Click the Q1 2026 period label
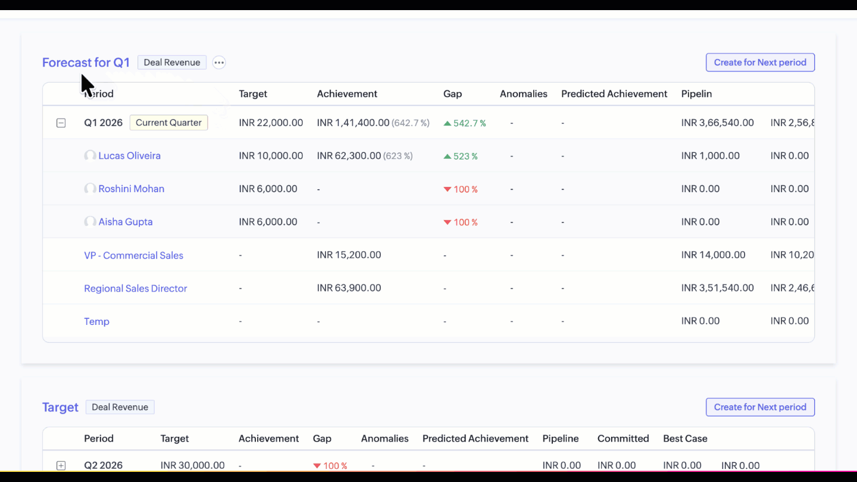This screenshot has height=482, width=857. 103,123
